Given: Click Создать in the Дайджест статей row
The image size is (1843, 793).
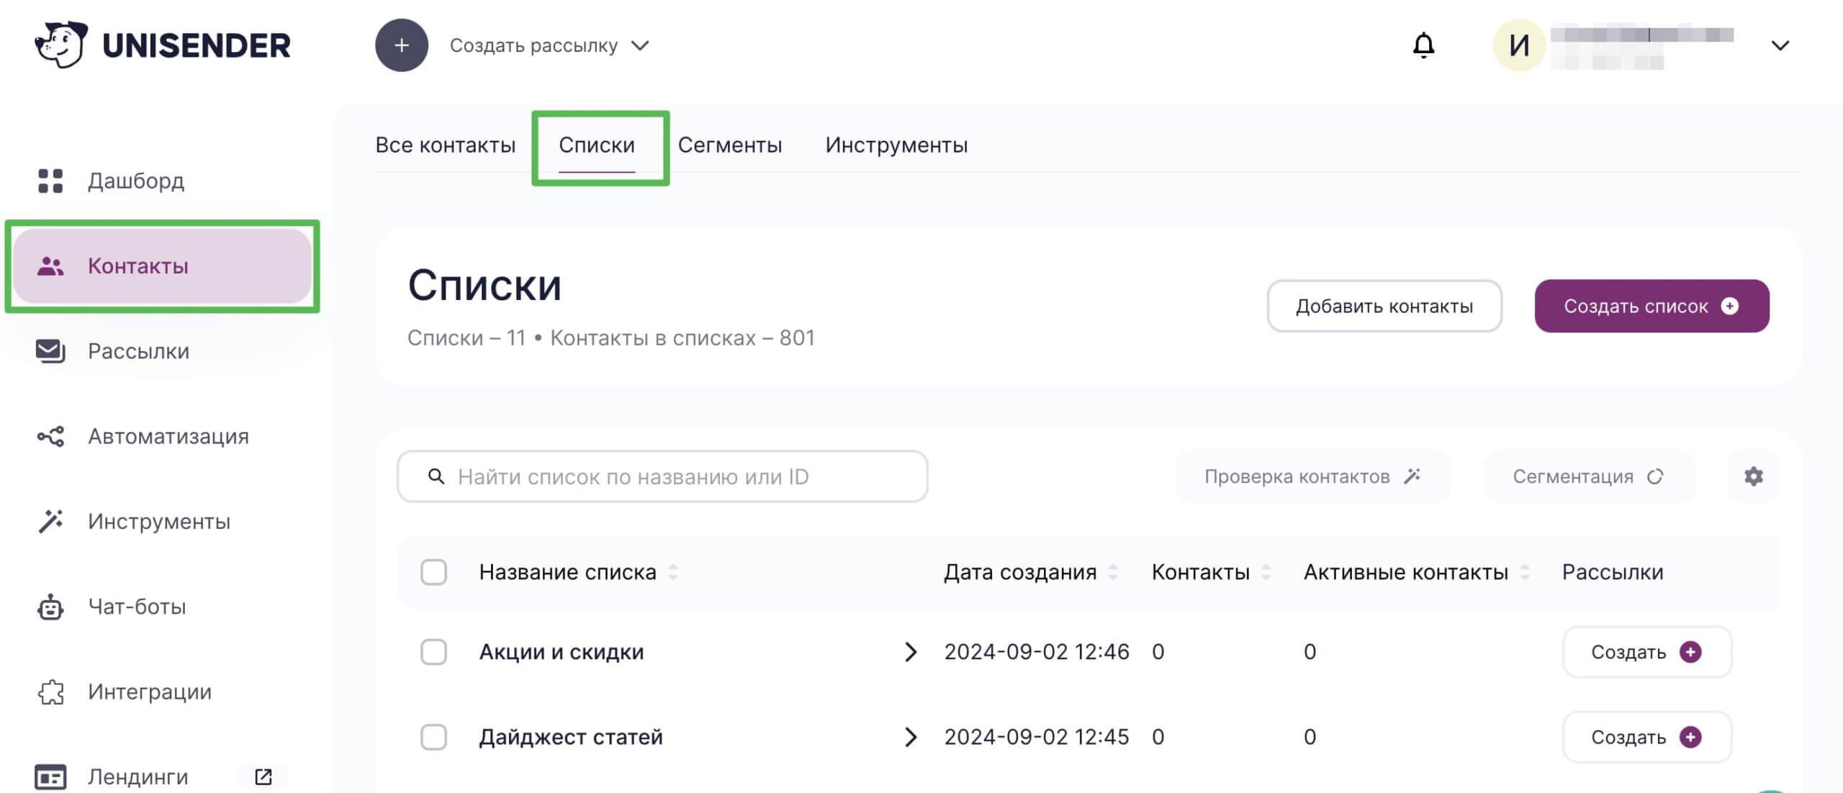Looking at the screenshot, I should click(1647, 737).
